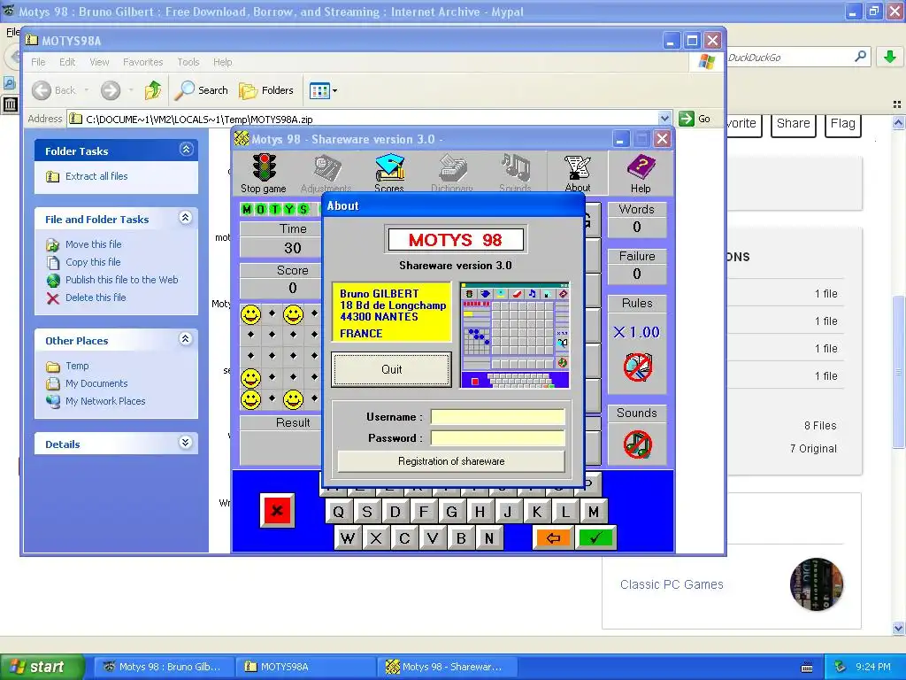Open My Network Places link

click(x=105, y=401)
